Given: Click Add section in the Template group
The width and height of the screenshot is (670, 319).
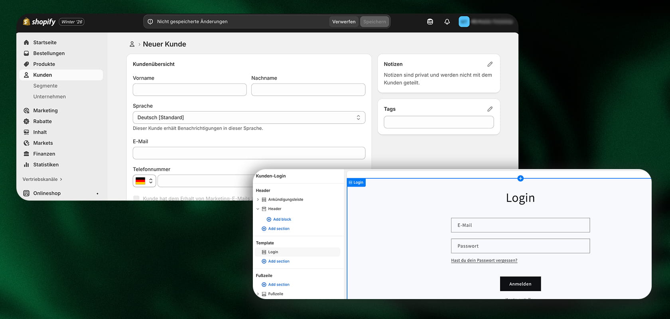Looking at the screenshot, I should click(276, 262).
